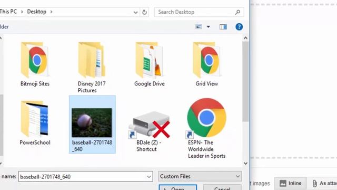Image resolution: width=337 pixels, height=190 pixels.
Task: Select As attachment option in background window
Action: pyautogui.click(x=324, y=183)
